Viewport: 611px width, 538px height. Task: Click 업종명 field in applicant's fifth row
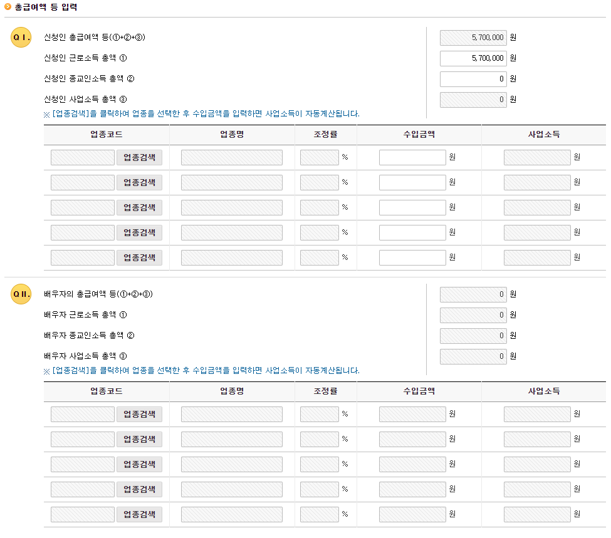tap(232, 257)
